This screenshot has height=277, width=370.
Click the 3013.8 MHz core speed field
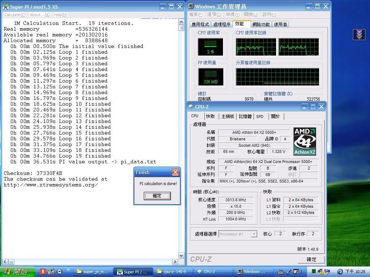click(x=236, y=200)
